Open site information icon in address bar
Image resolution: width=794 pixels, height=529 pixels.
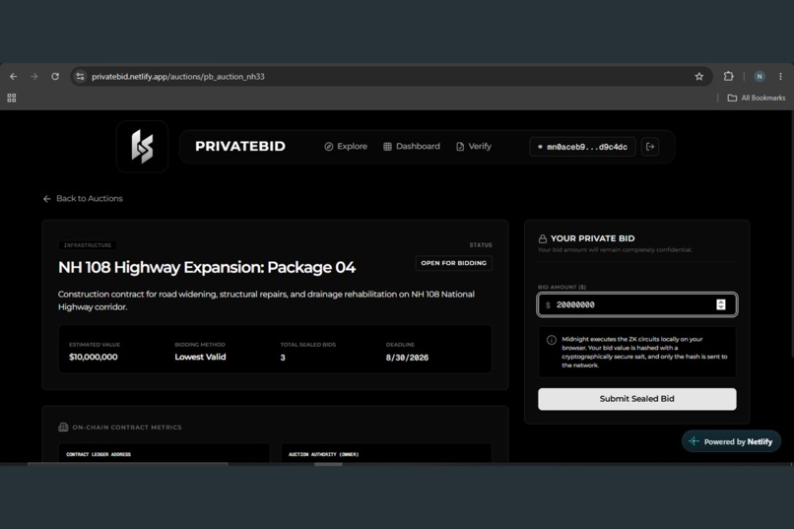[x=80, y=77]
